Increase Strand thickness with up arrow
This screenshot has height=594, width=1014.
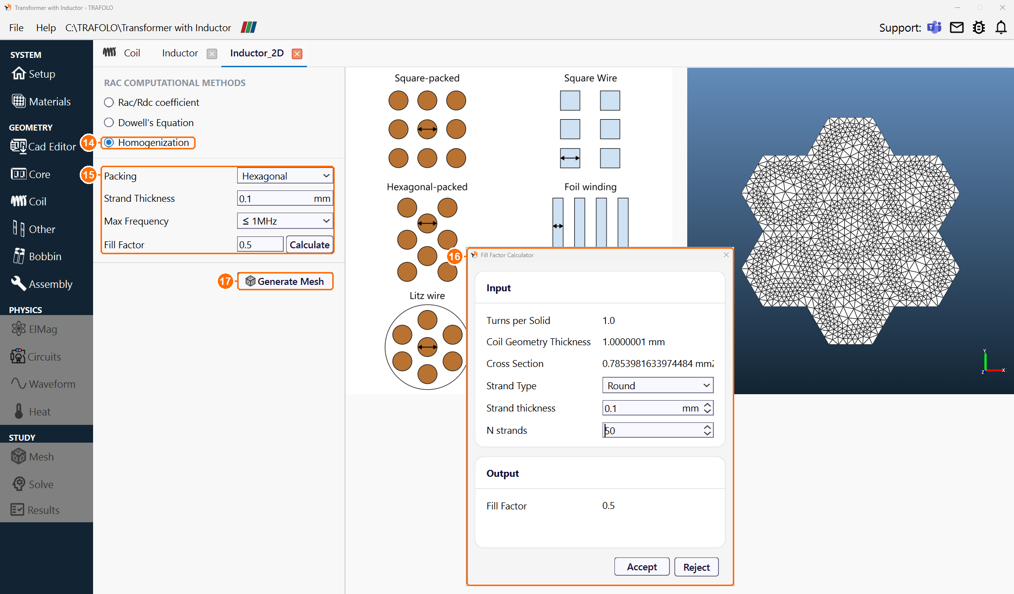pos(708,405)
